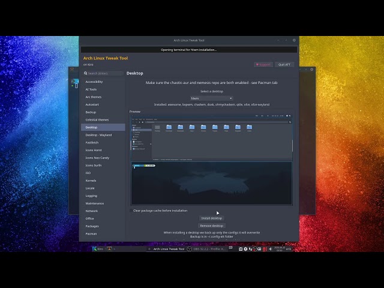This screenshot has height=288, width=384.
Task: Open the Backup section
Action: [103, 112]
